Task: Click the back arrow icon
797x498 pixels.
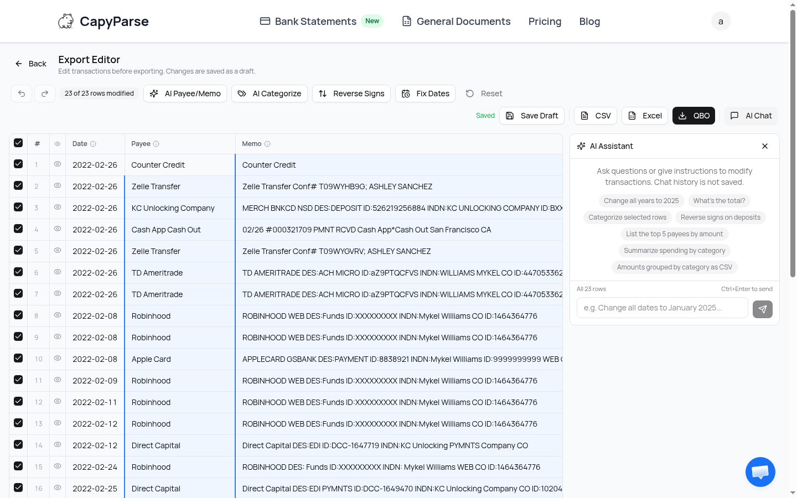Action: [19, 64]
